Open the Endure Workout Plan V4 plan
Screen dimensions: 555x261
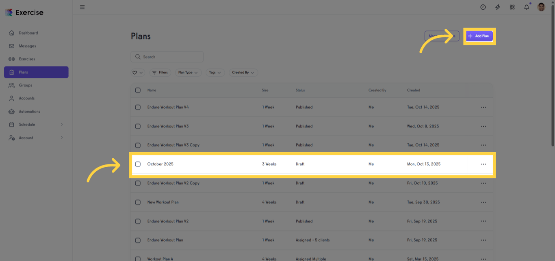[x=168, y=107]
